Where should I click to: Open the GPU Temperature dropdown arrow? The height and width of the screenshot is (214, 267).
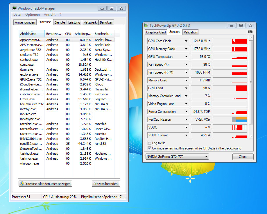[186, 57]
